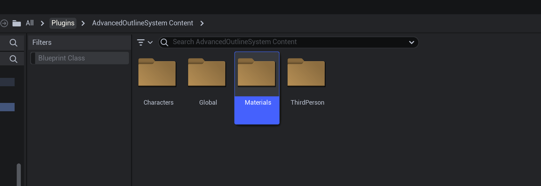Select the AdvancedOutlineSystem Content breadcrumb
This screenshot has width=541, height=186.
tap(143, 23)
